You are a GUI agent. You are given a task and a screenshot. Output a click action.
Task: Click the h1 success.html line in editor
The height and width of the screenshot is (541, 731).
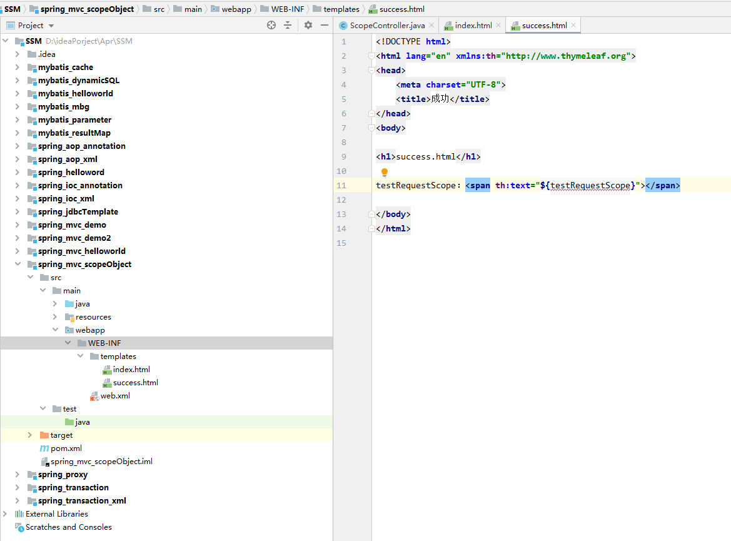click(x=428, y=157)
